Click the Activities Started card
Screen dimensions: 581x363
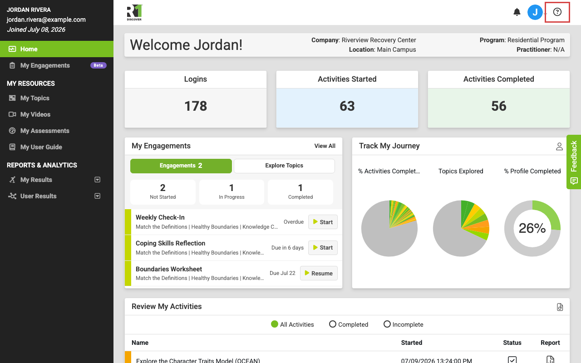coord(347,99)
